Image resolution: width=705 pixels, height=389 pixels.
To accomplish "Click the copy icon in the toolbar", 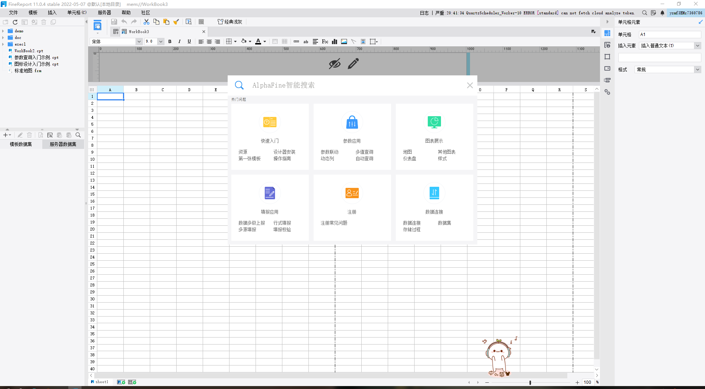I will [156, 22].
